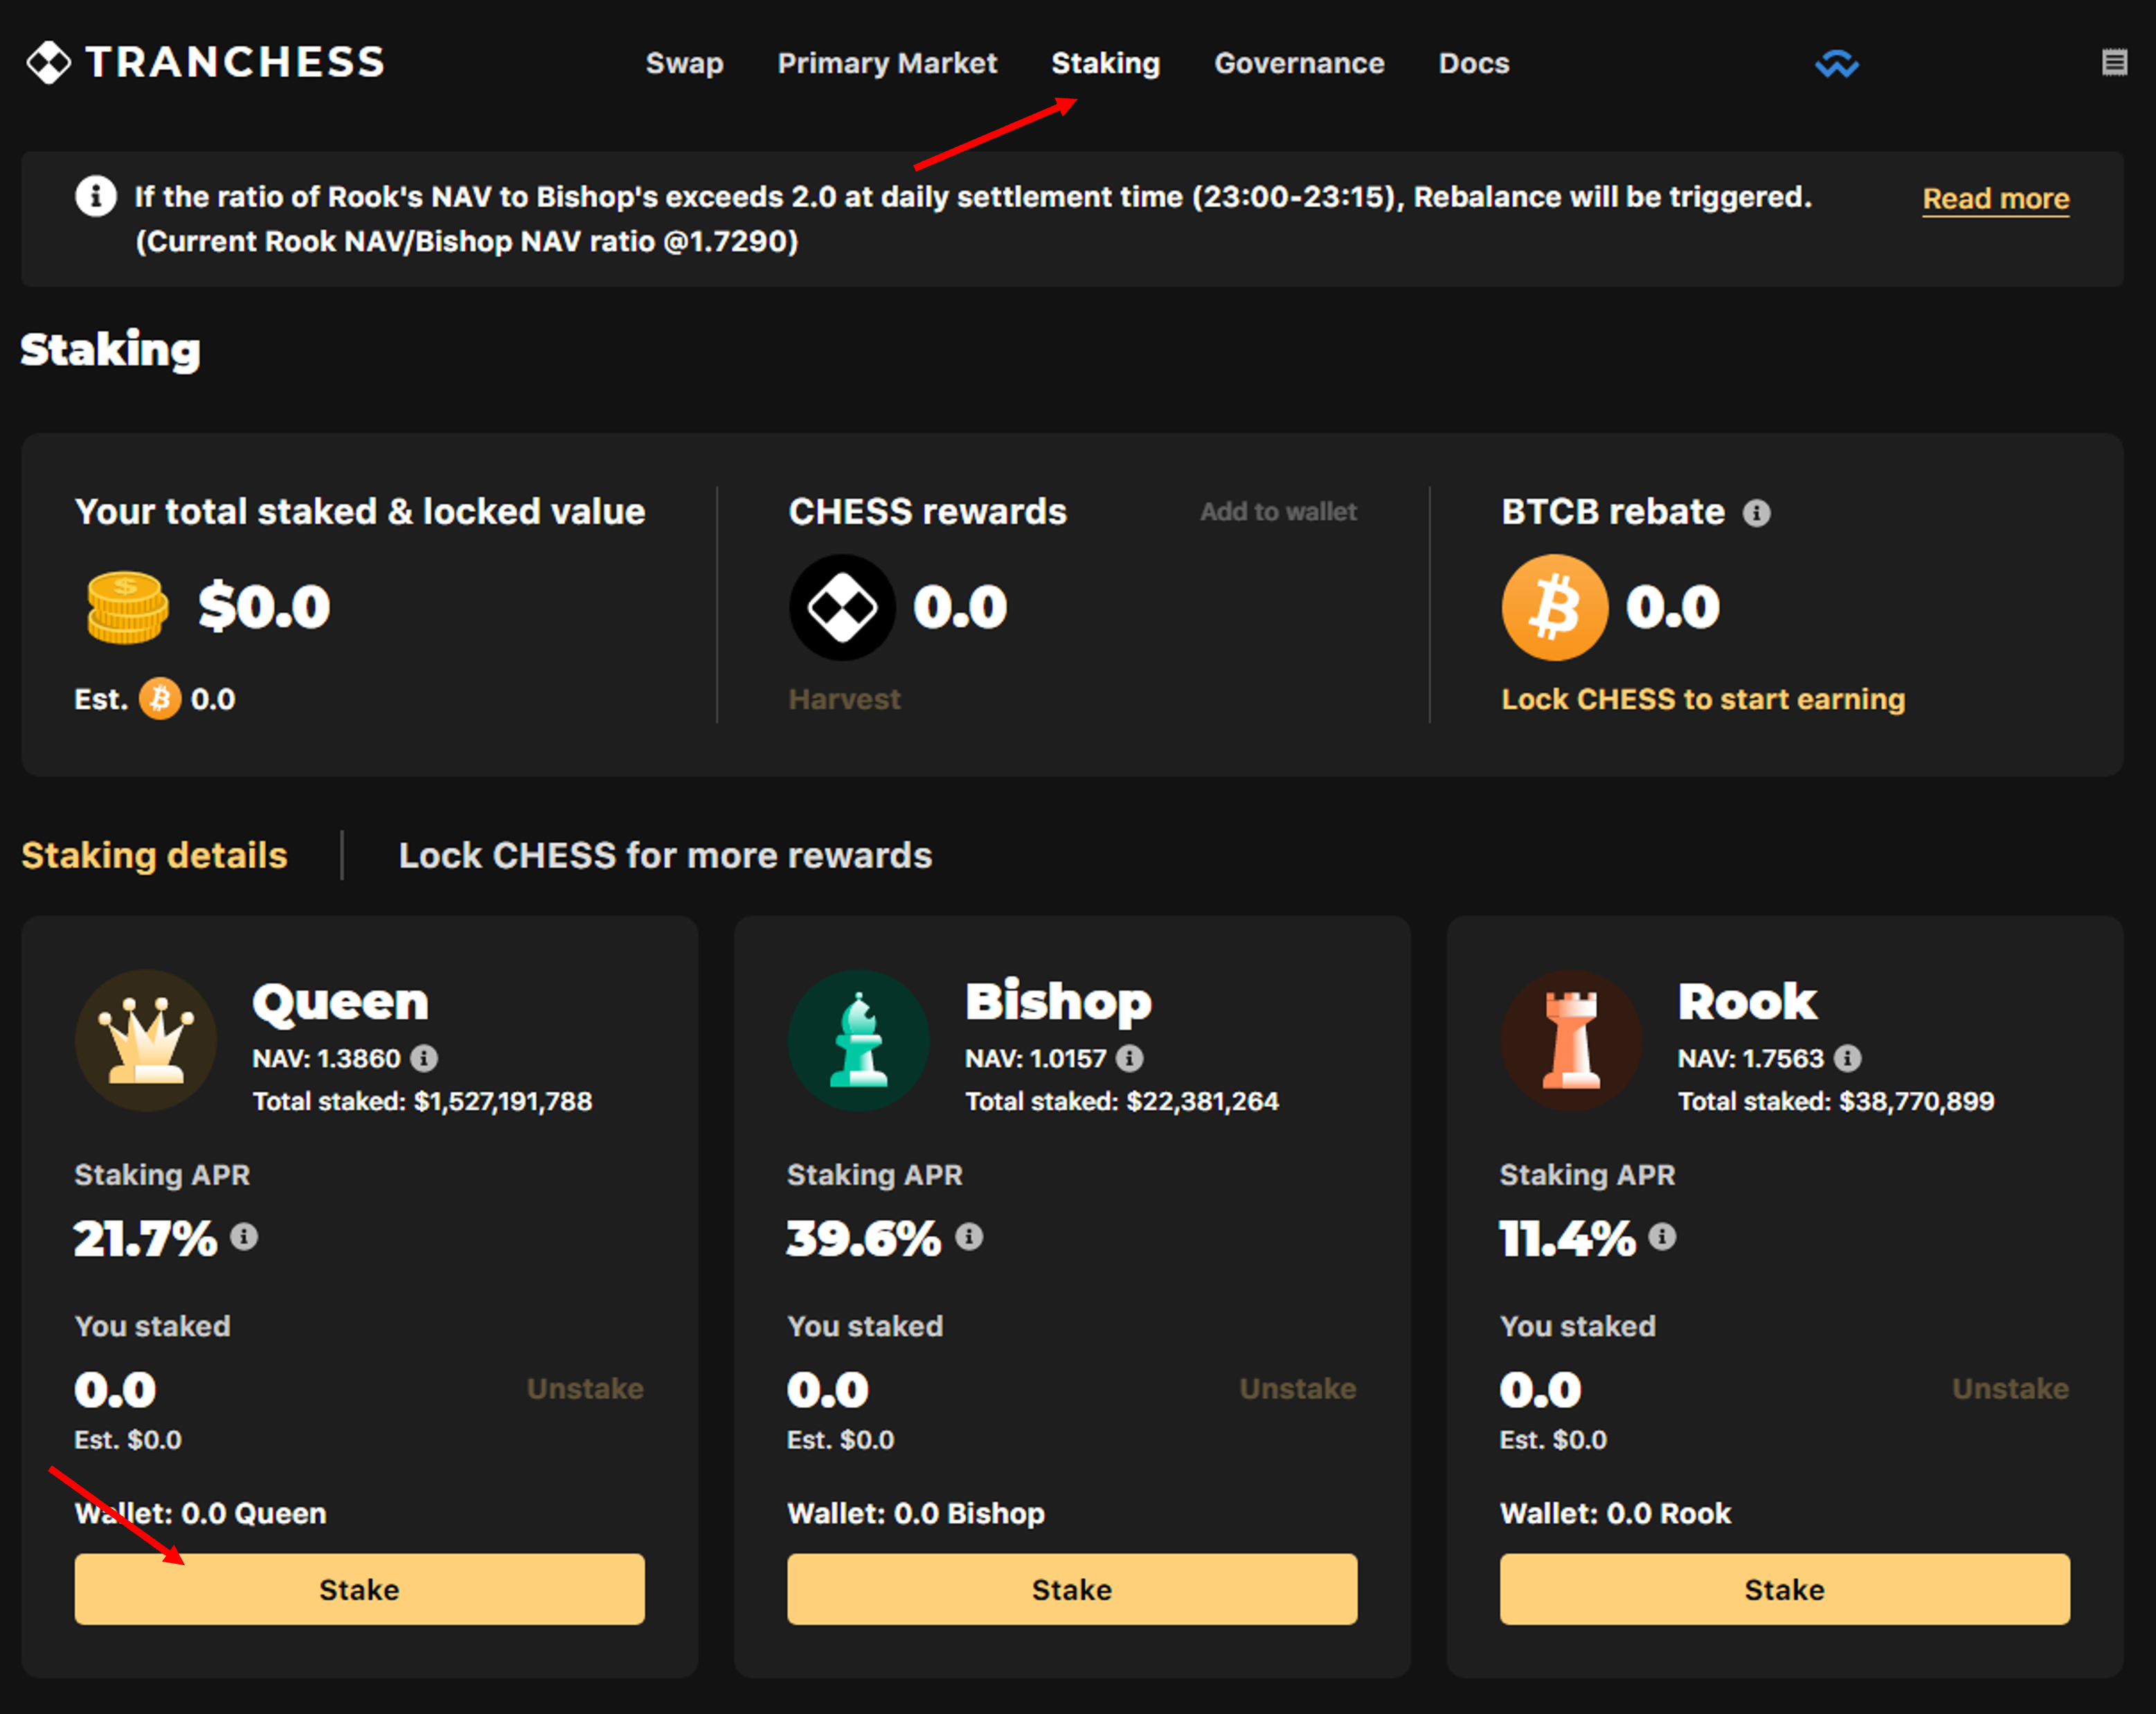2156x1714 pixels.
Task: Select the Staking details tab
Action: (154, 856)
